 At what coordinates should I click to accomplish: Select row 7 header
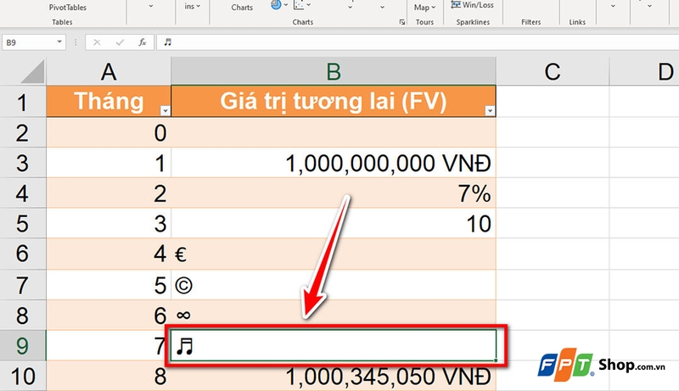click(23, 285)
